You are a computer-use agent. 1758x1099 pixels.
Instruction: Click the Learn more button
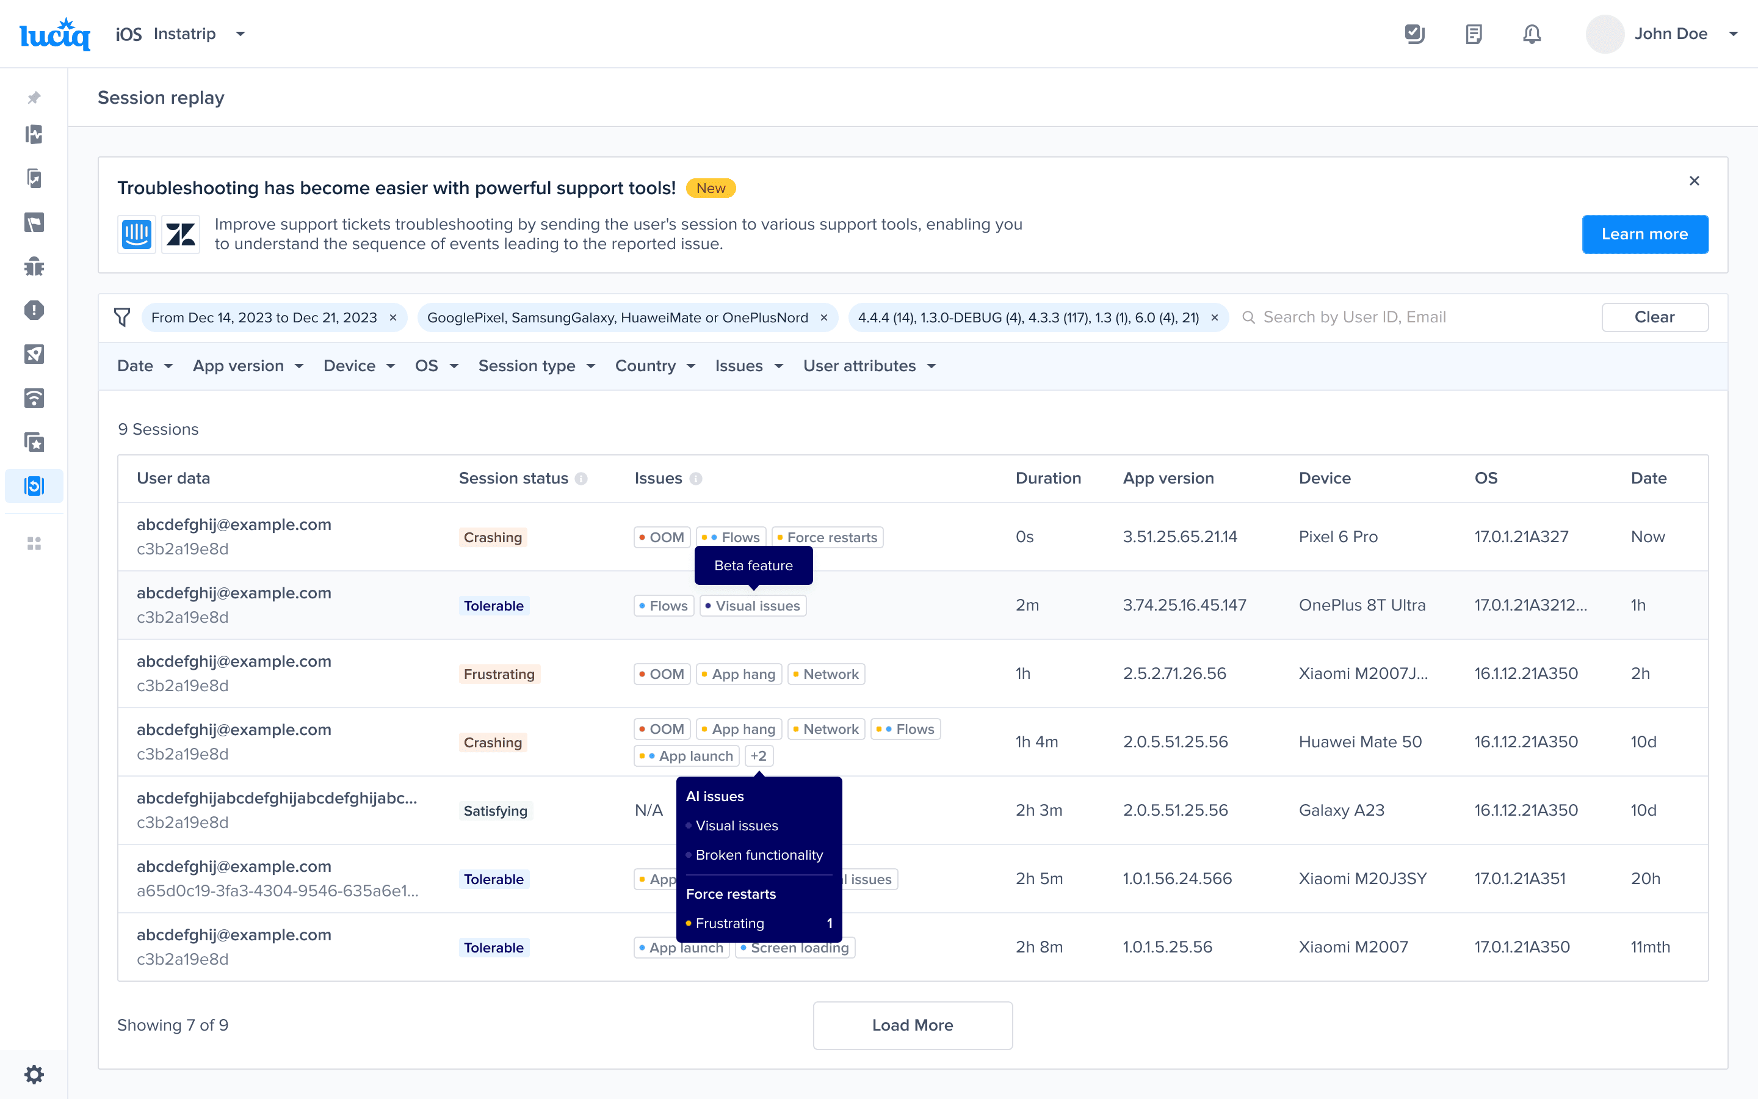[1644, 234]
